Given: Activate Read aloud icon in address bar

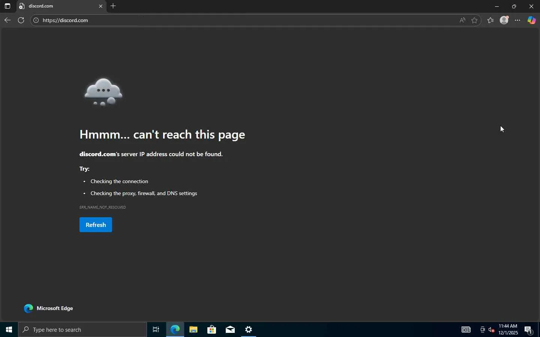Looking at the screenshot, I should [463, 20].
